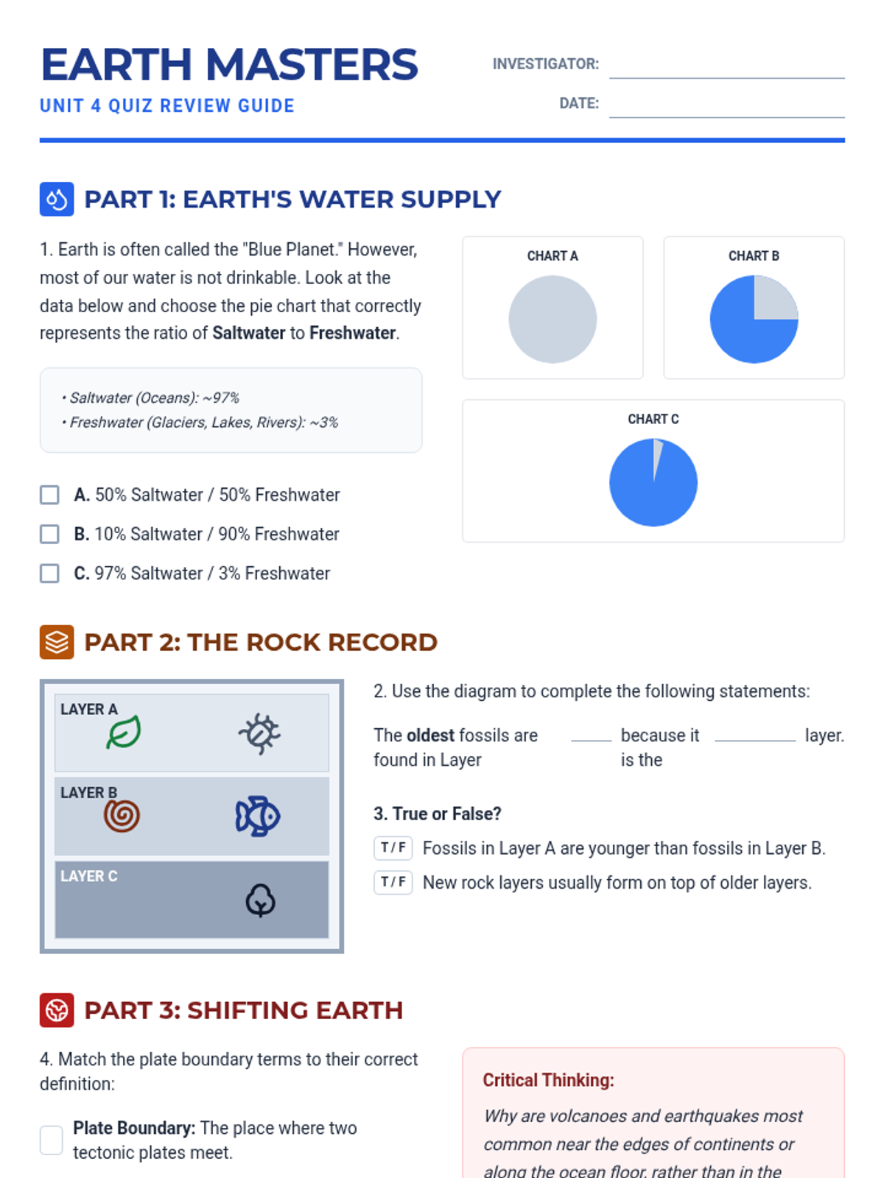Click the red globe icon beside Part 3
Screen dimensions: 884x1178
coord(57,1010)
